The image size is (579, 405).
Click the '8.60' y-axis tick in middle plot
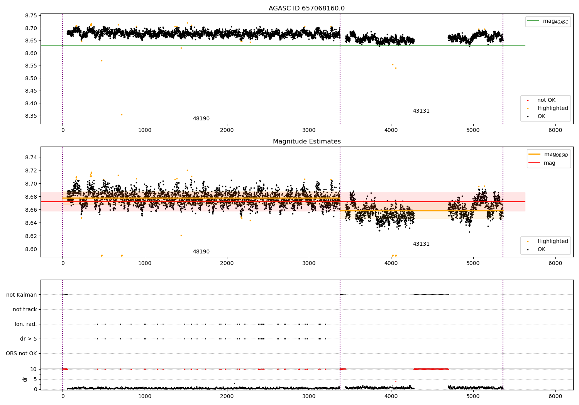tap(31, 250)
